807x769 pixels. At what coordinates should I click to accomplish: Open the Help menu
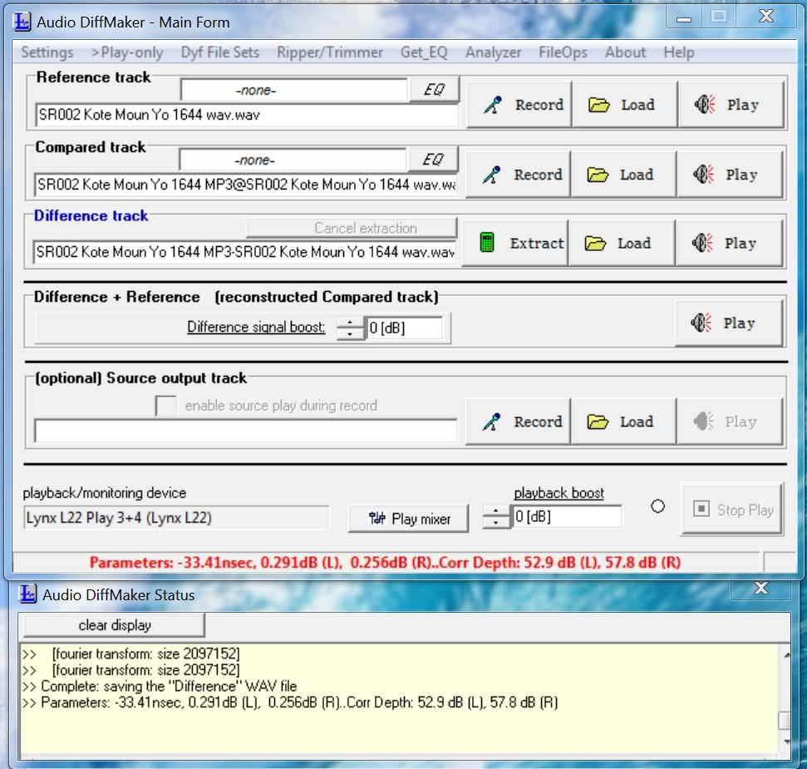coord(678,52)
